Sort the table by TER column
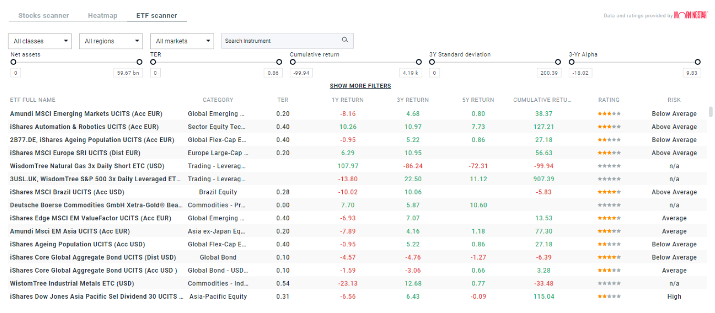 pos(282,100)
